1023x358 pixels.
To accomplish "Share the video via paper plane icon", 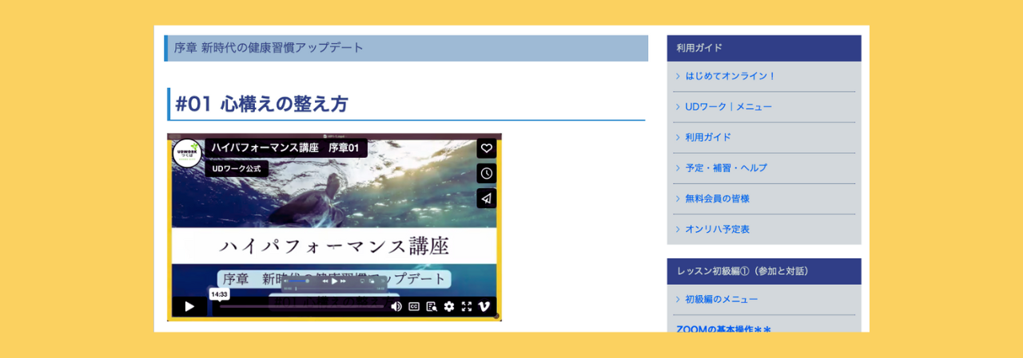I will pos(486,198).
